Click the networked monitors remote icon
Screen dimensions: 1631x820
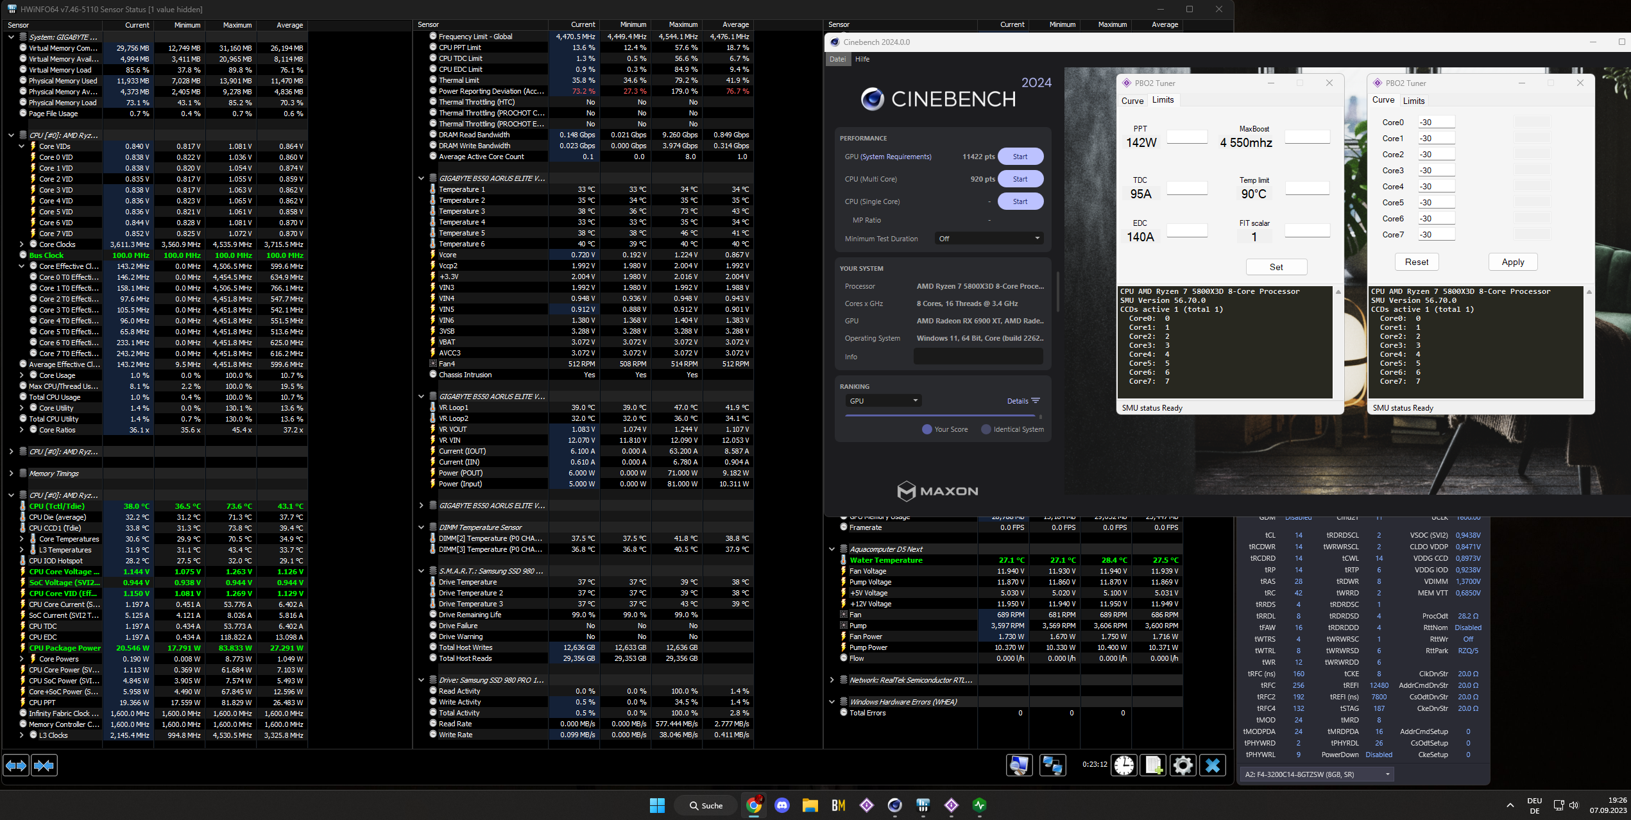[1052, 765]
